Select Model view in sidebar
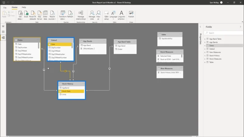 click(x=3, y=37)
